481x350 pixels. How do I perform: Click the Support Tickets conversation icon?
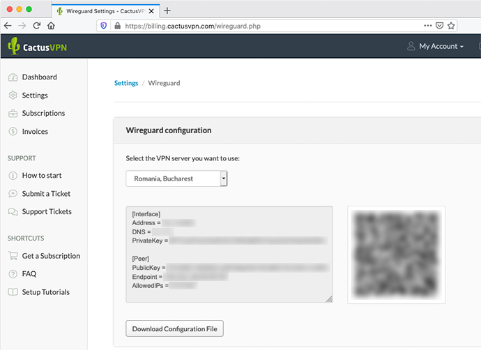[13, 212]
